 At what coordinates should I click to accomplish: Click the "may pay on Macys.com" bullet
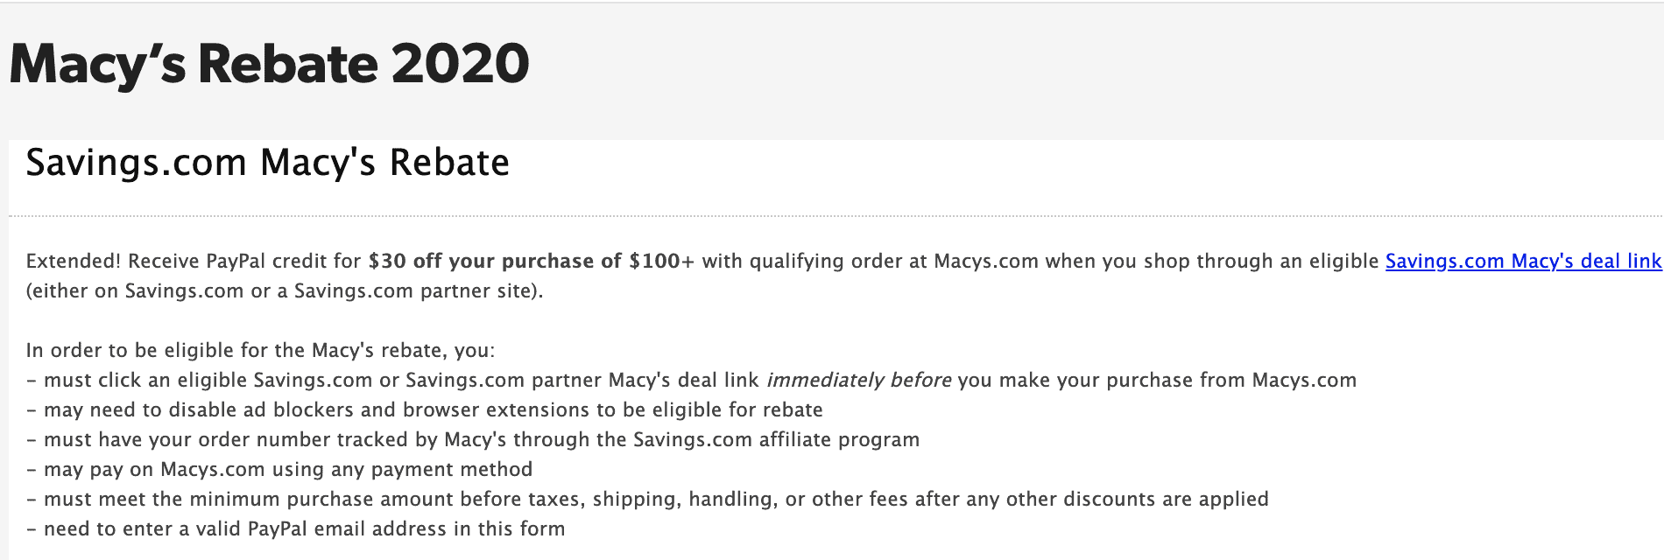[279, 469]
